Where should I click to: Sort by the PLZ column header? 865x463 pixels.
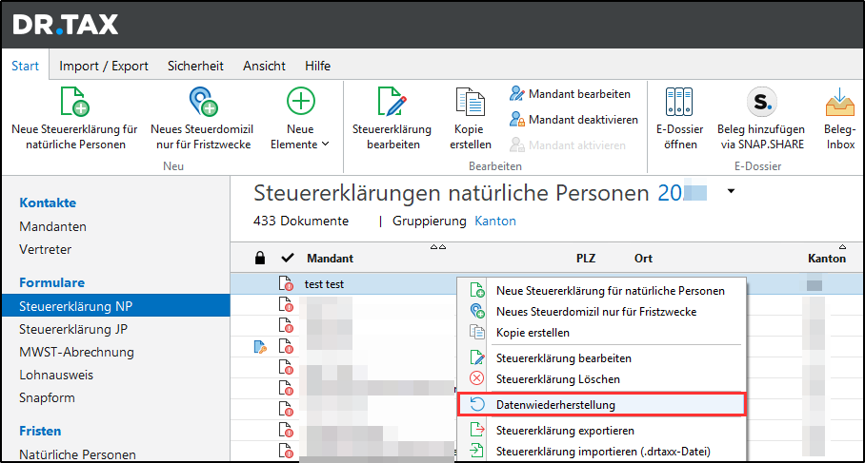point(586,259)
